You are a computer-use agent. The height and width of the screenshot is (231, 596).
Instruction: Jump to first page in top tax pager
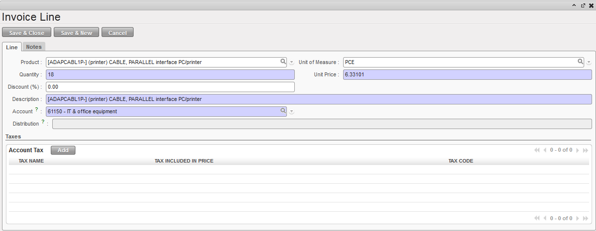click(537, 150)
